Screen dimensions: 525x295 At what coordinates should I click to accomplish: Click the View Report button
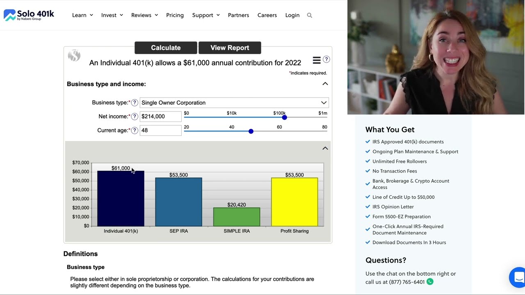pos(230,48)
